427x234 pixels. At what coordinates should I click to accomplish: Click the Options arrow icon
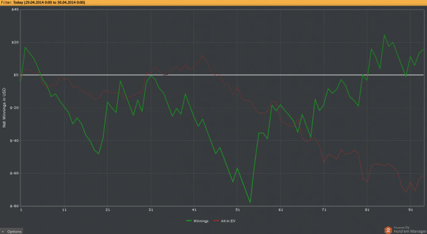point(3,232)
